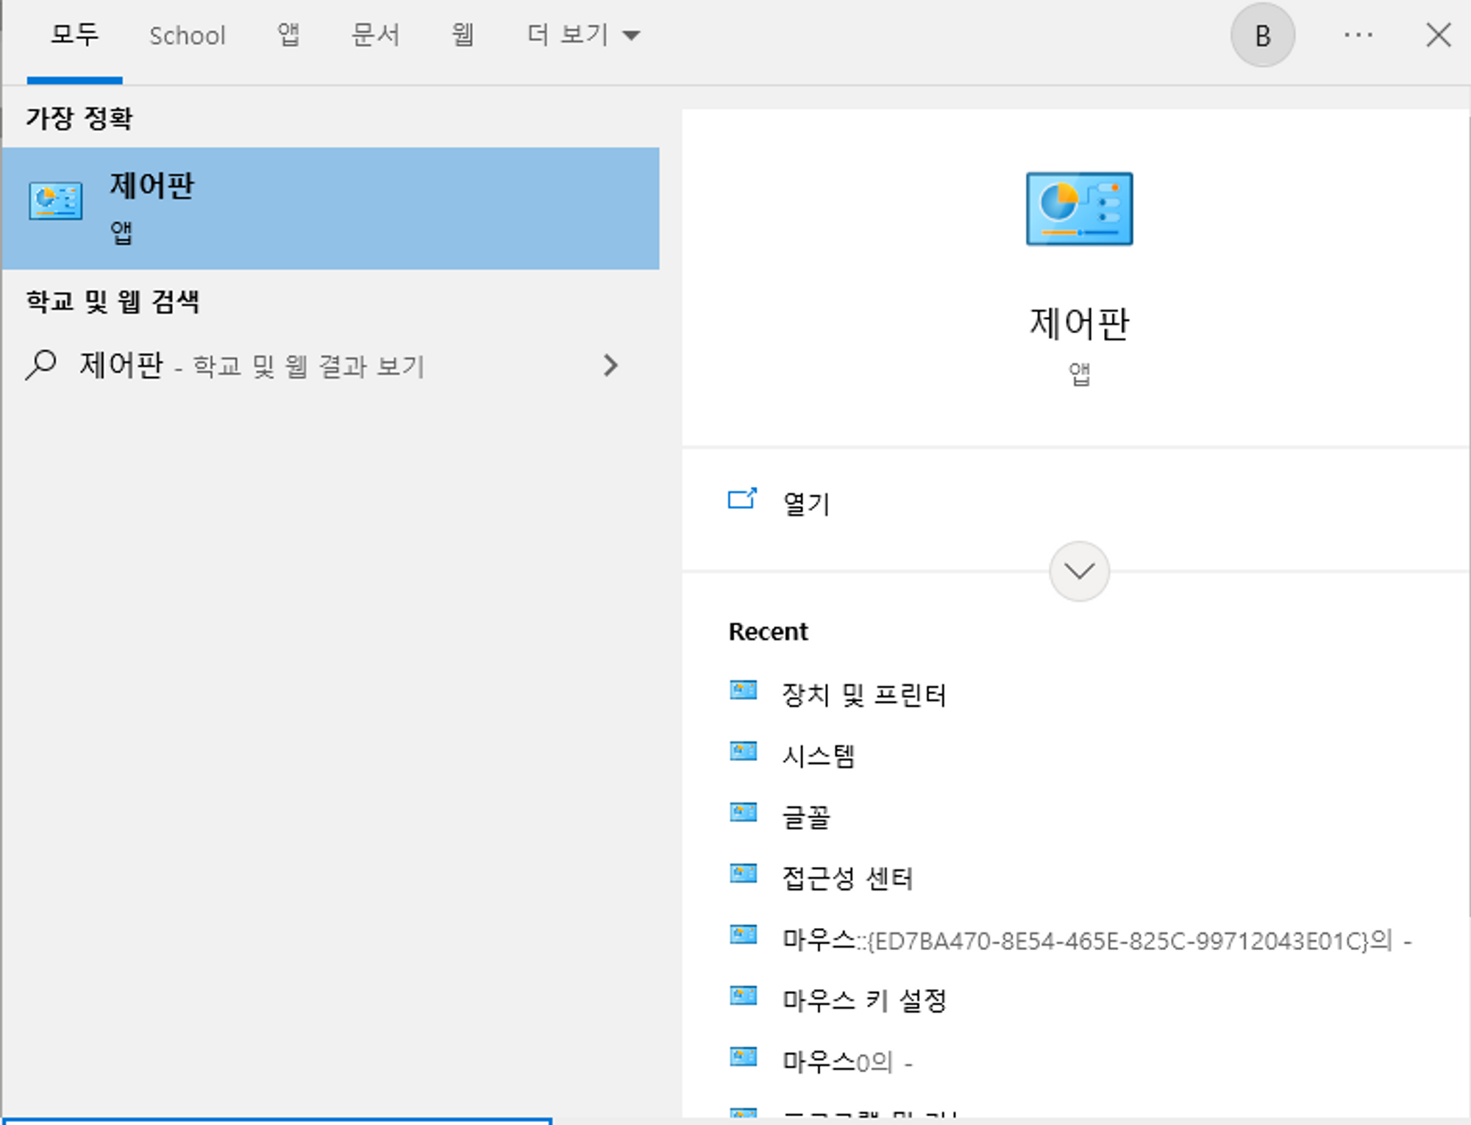Expand 더 보기 dropdown filter

(x=583, y=35)
